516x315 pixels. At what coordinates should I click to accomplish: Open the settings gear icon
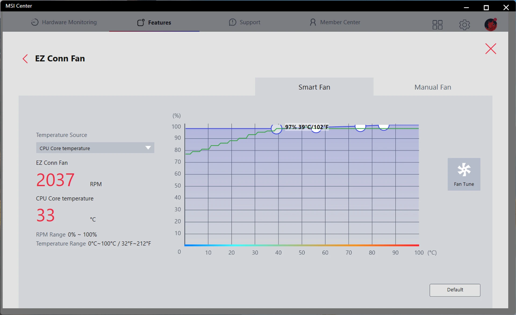464,25
